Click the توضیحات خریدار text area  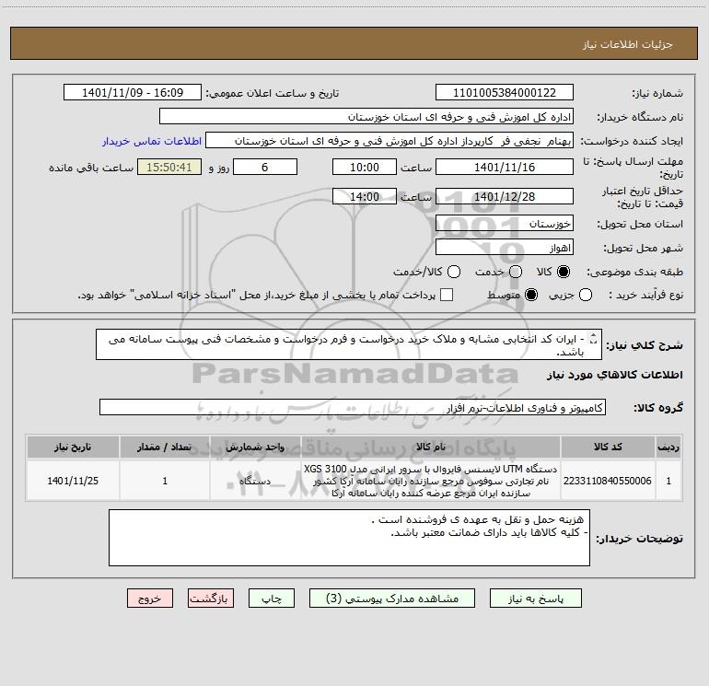[x=349, y=538]
